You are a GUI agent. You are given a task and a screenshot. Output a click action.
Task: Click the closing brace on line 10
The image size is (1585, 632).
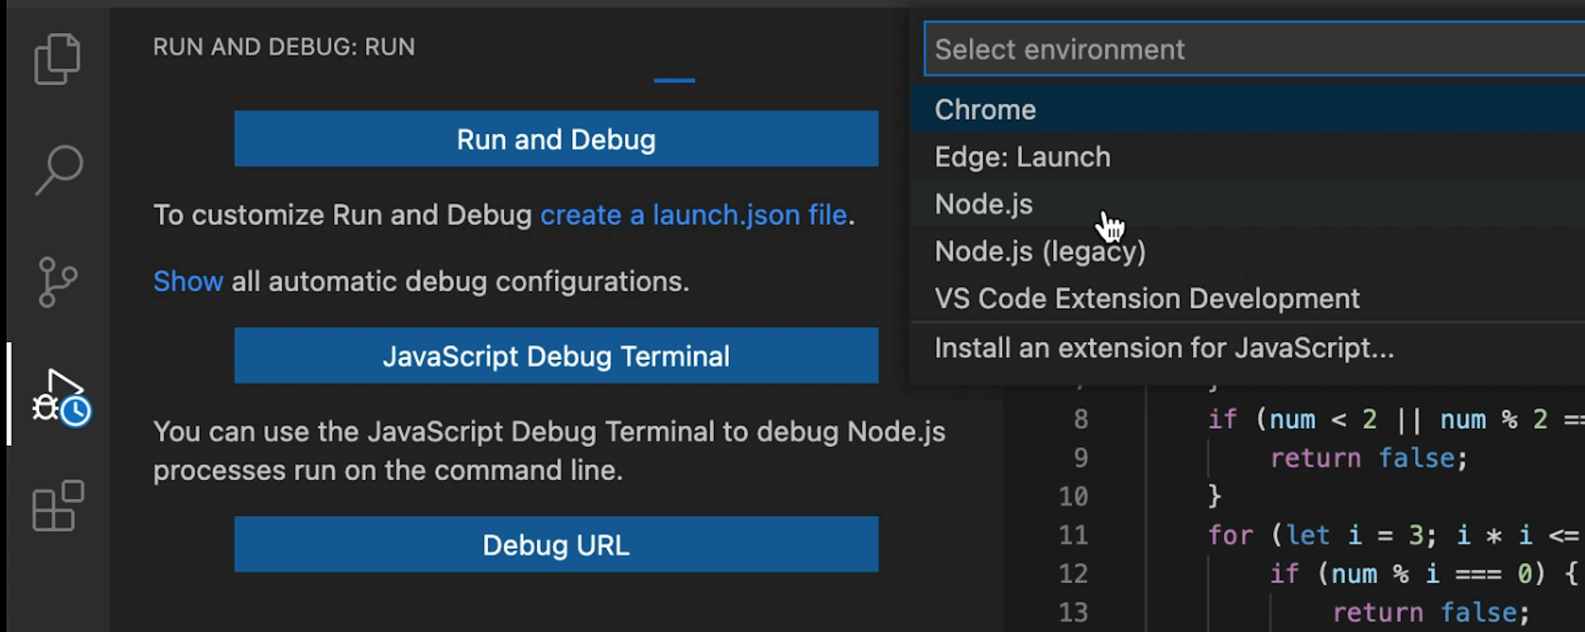pos(1215,497)
